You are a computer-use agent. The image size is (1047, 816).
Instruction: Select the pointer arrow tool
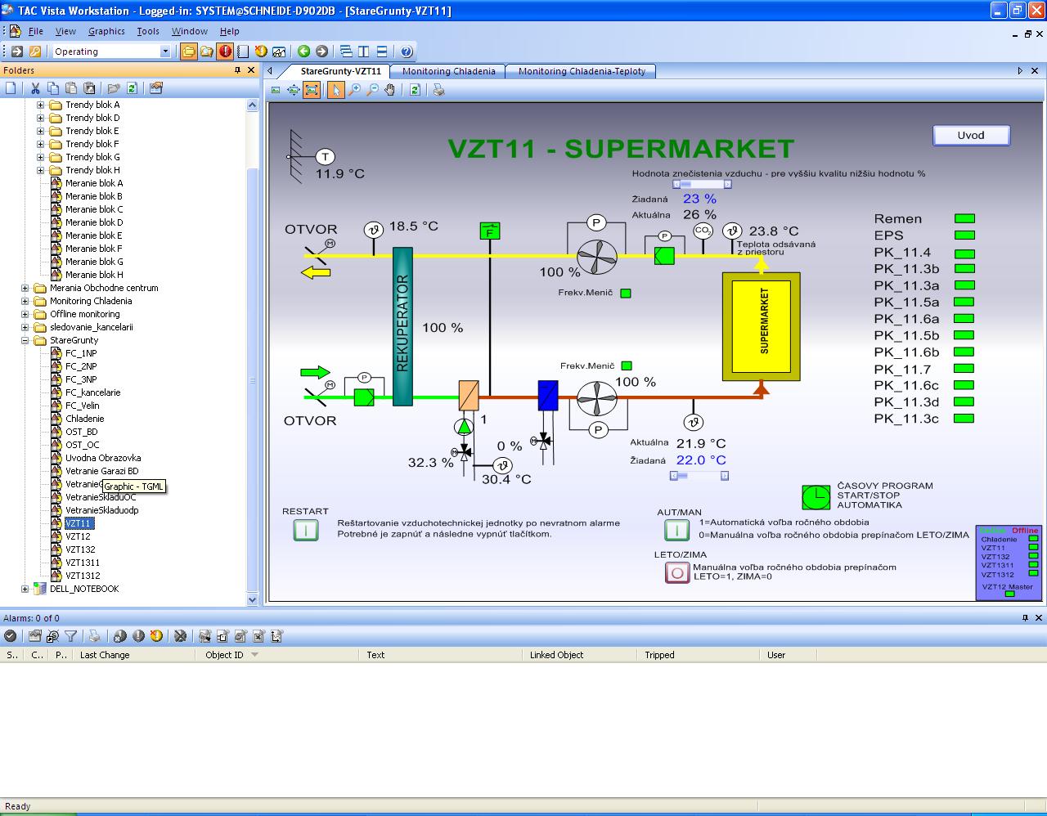click(x=335, y=90)
